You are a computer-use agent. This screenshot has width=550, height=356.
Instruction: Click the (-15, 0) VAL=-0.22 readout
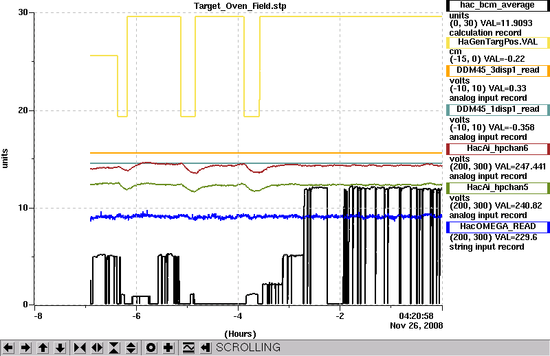487,59
